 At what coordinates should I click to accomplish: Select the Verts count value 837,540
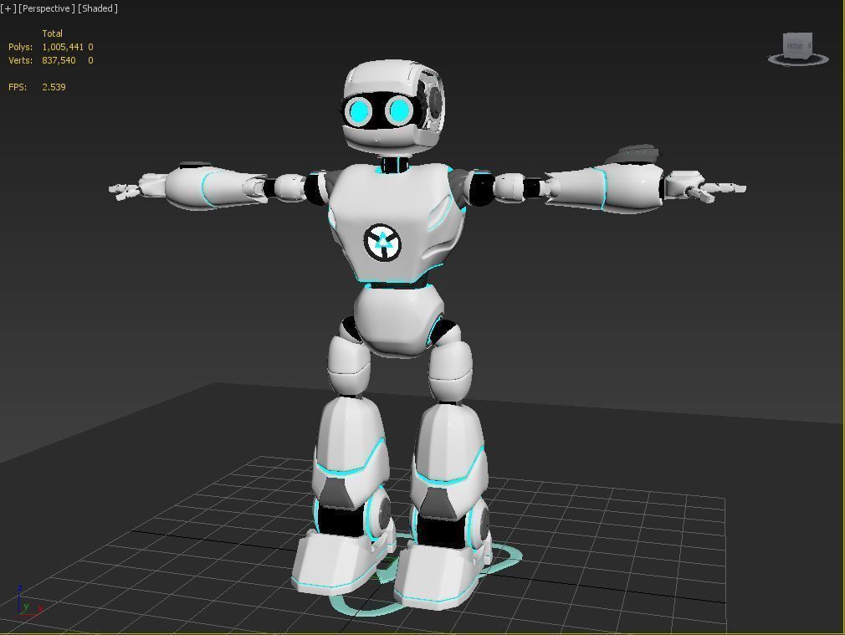coord(59,60)
